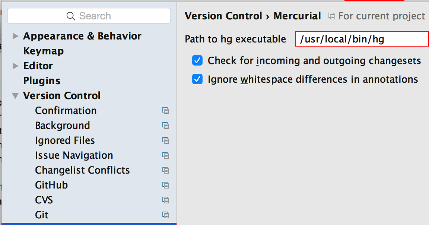The height and width of the screenshot is (225, 429).
Task: Click the project settings icon beside Ignored Files
Action: point(165,140)
